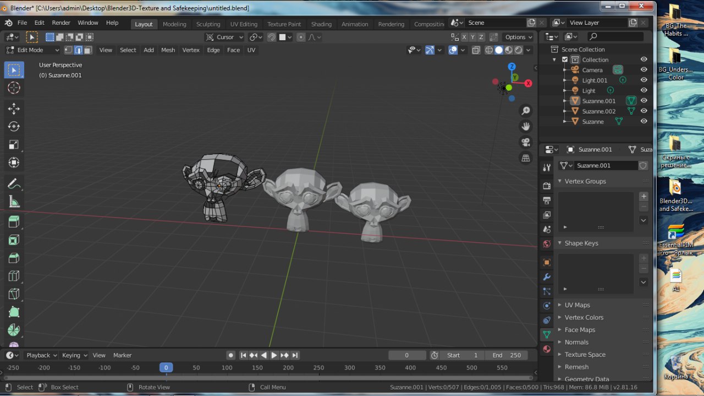Select the 3D Cursor tool
Image resolution: width=704 pixels, height=396 pixels.
coord(14,88)
